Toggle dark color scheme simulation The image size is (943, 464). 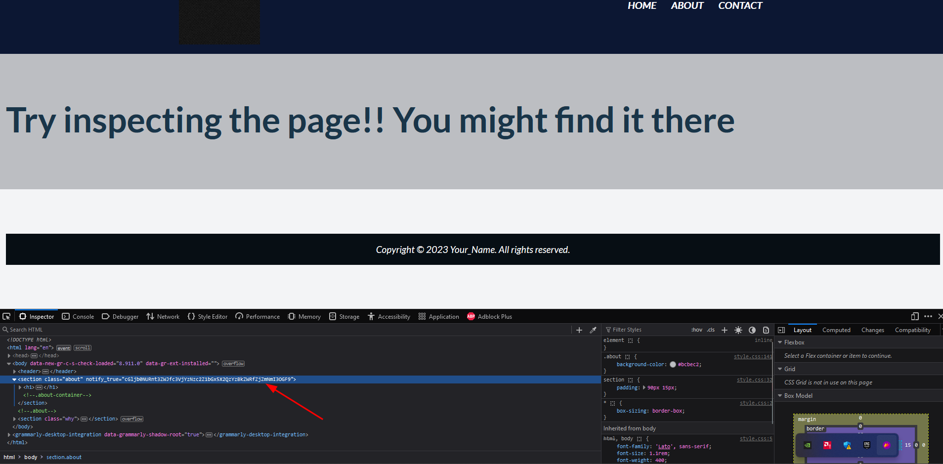pyautogui.click(x=752, y=330)
